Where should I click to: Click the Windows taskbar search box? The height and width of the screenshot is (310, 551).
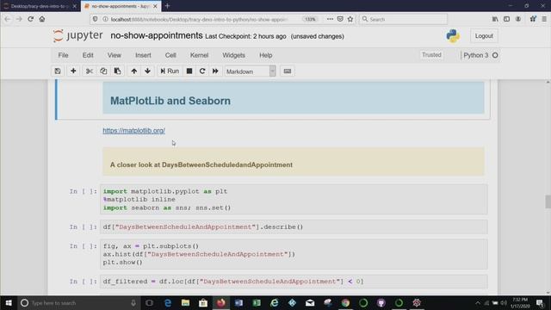[78, 302]
